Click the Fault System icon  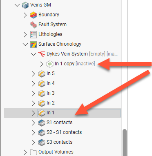click(34, 25)
